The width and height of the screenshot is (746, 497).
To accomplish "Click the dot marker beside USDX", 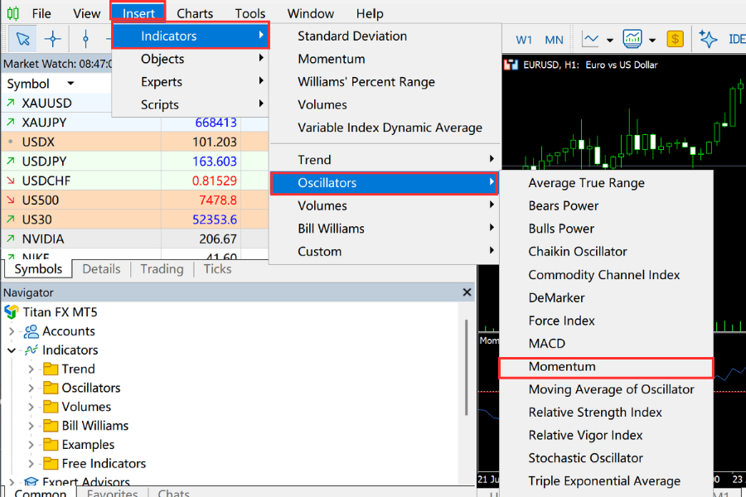I will click(11, 142).
